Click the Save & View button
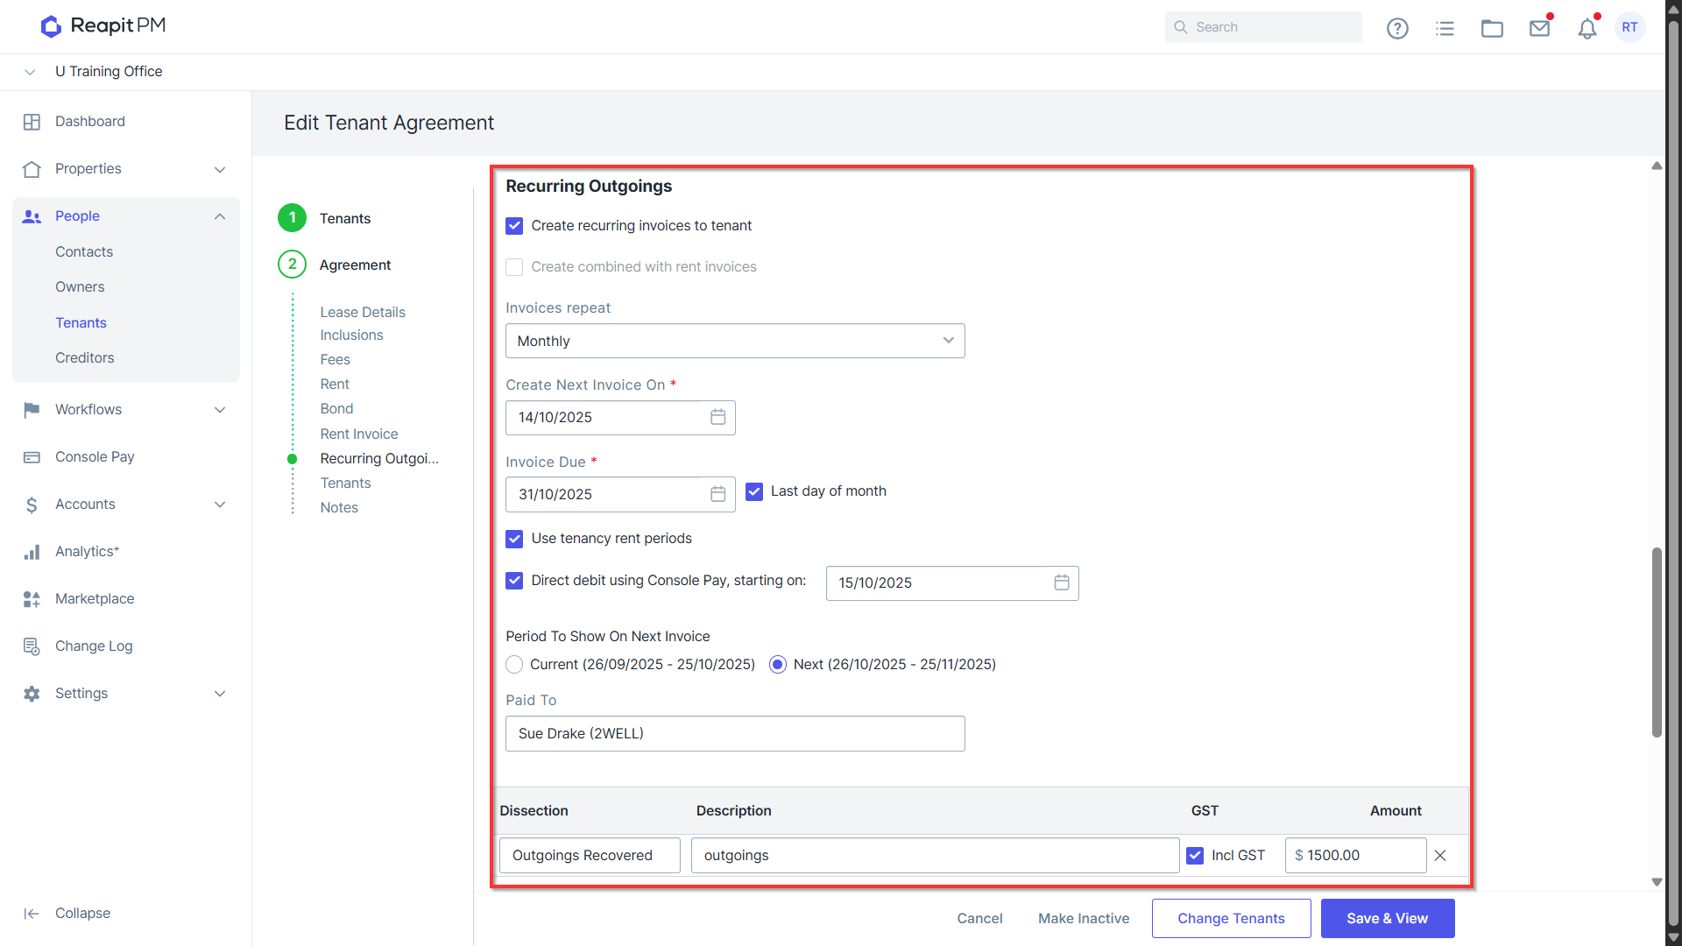This screenshot has width=1682, height=946. point(1387,918)
